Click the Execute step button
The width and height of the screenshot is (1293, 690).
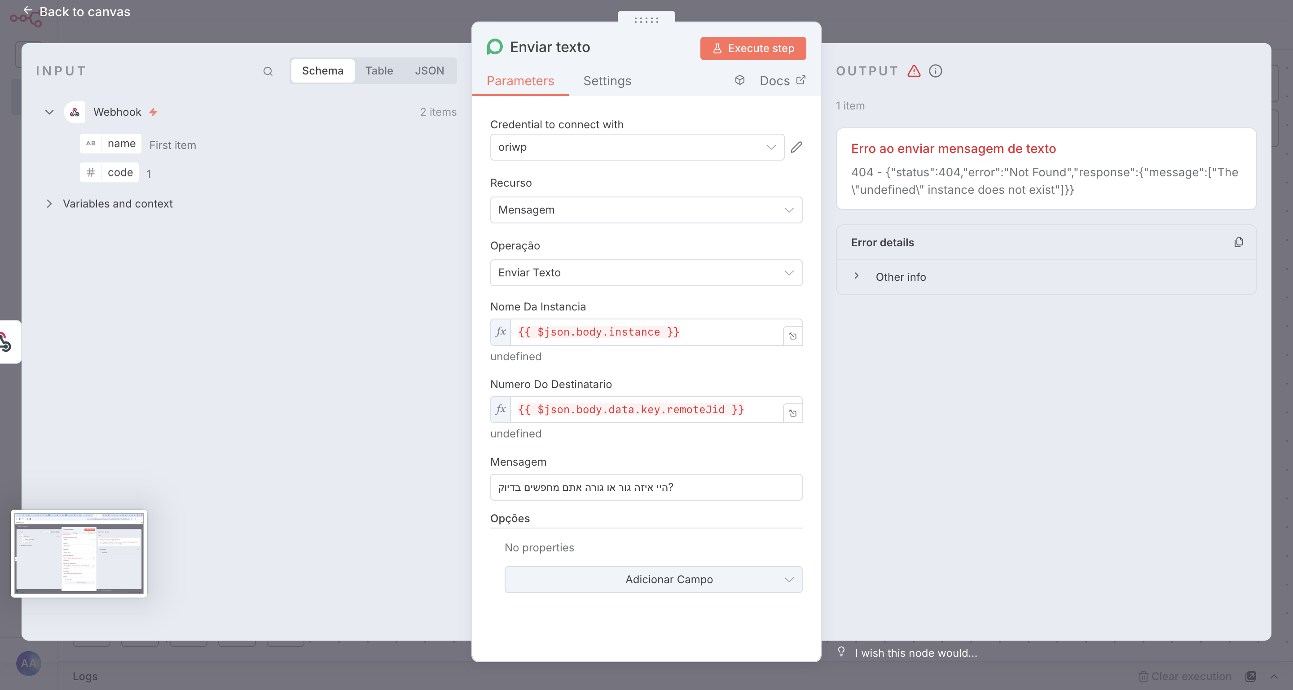tap(752, 48)
